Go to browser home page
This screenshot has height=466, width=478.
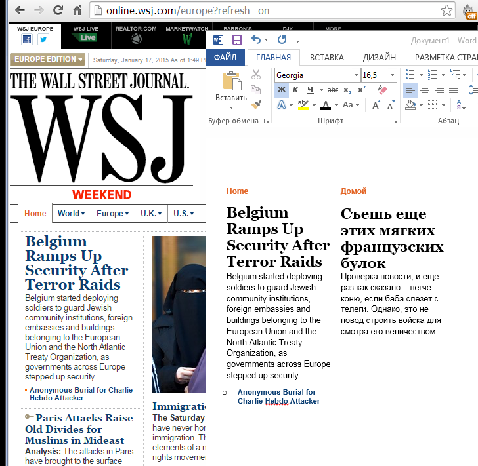pyautogui.click(x=77, y=10)
